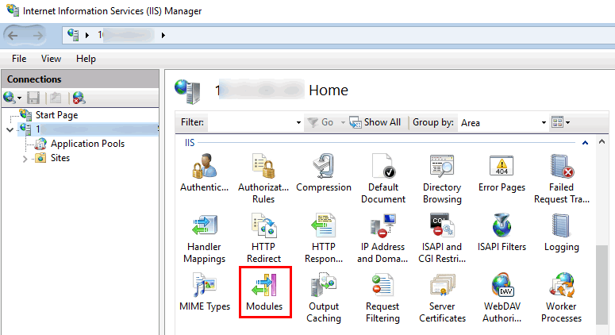The height and width of the screenshot is (335, 615).
Task: Open Request Filtering feature
Action: 382,298
